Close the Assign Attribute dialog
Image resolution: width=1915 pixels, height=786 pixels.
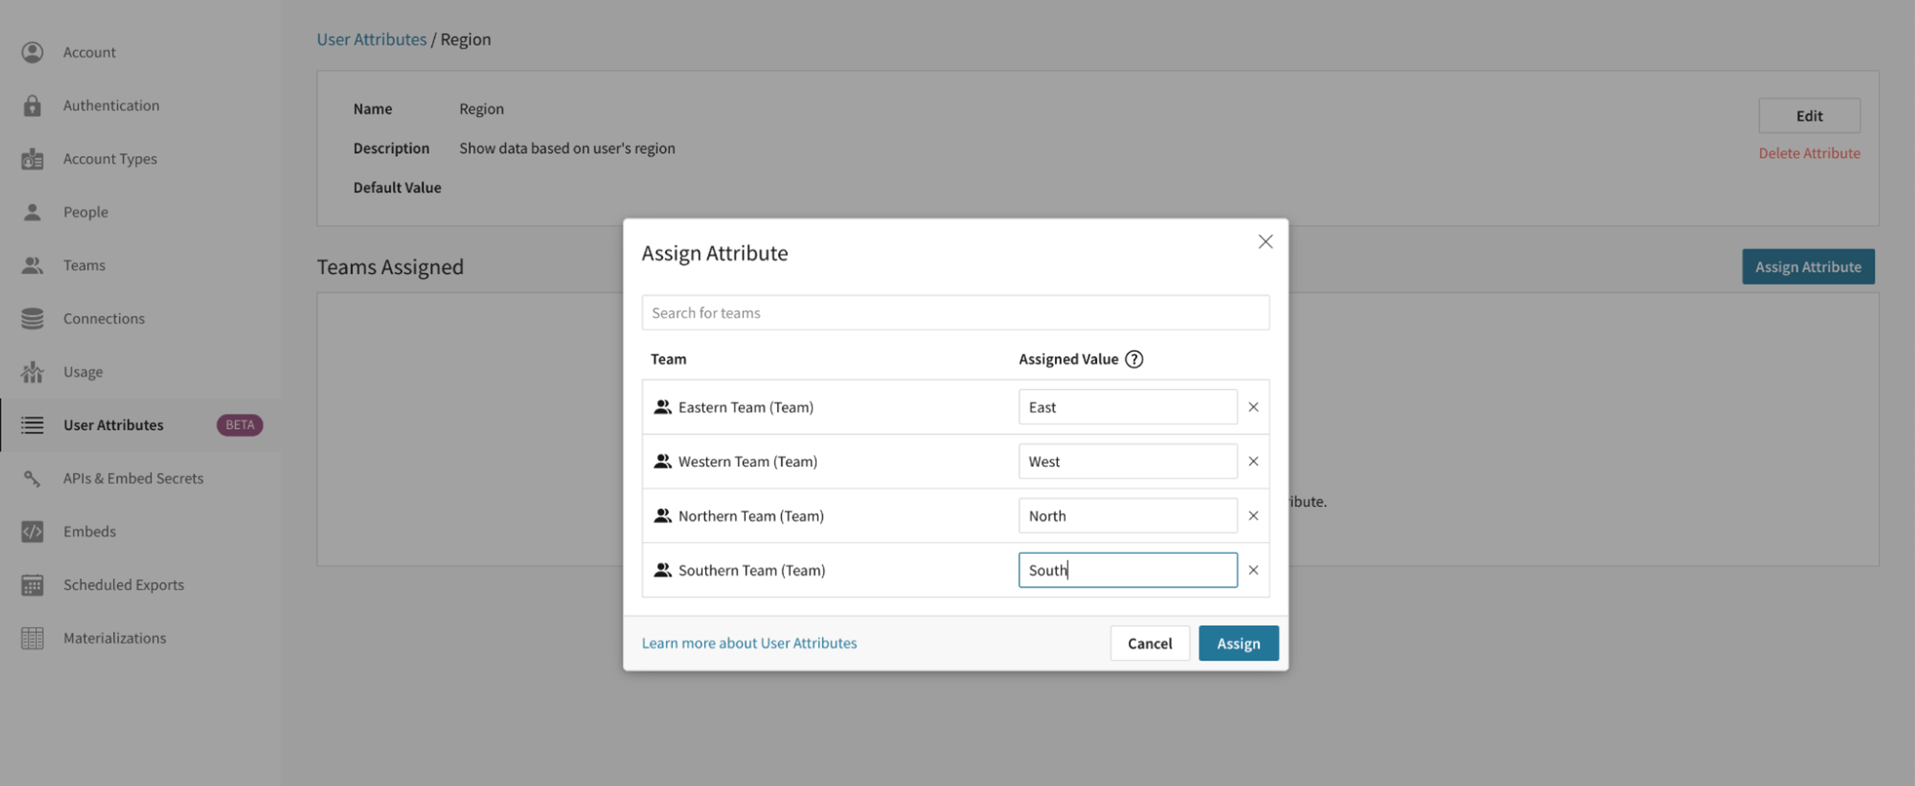click(1265, 241)
